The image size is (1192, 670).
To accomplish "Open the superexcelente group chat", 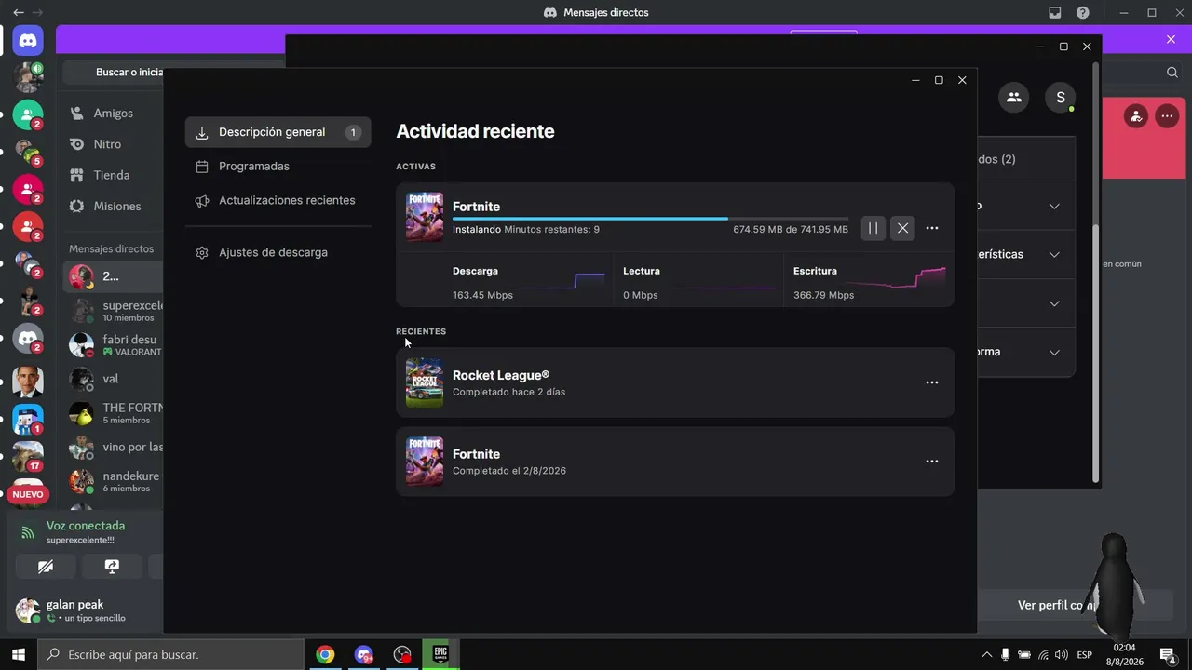I will [x=113, y=311].
